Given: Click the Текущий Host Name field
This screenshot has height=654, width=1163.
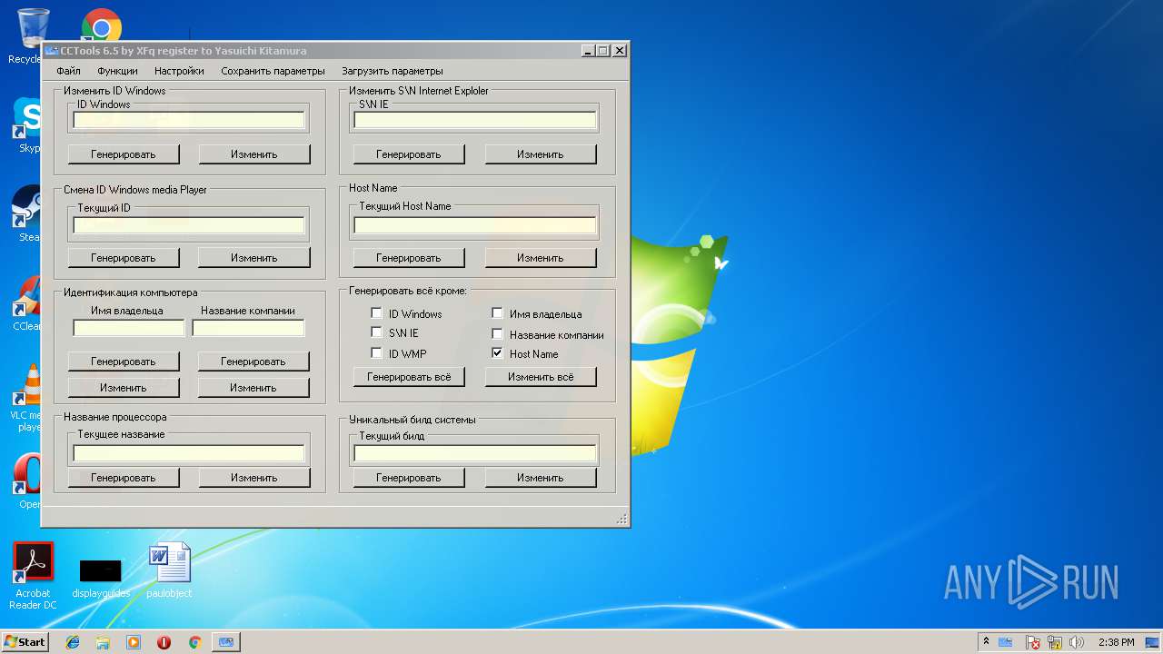Looking at the screenshot, I should [475, 225].
